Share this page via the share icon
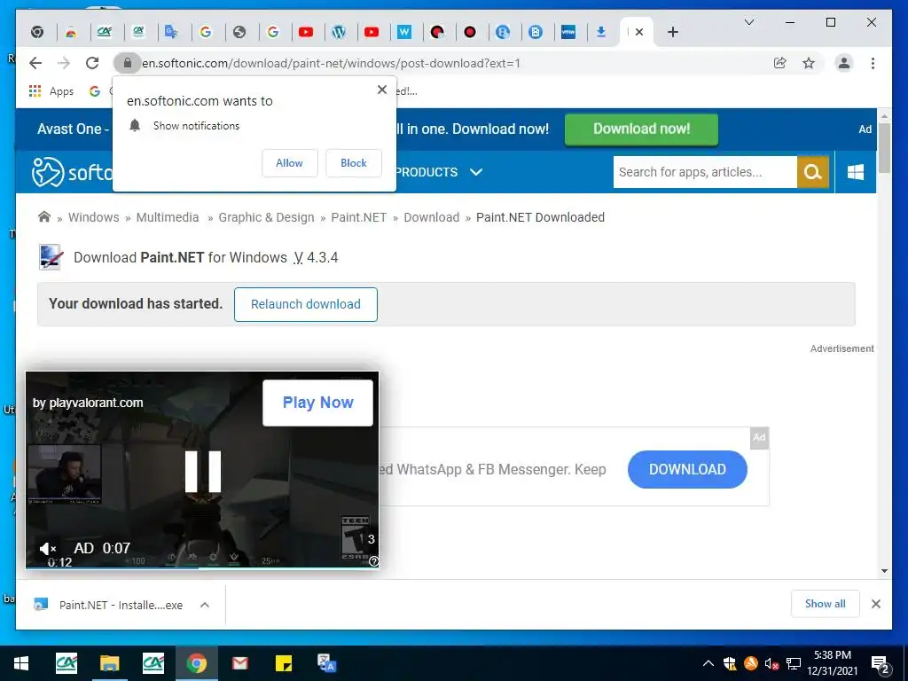908x681 pixels. click(780, 63)
